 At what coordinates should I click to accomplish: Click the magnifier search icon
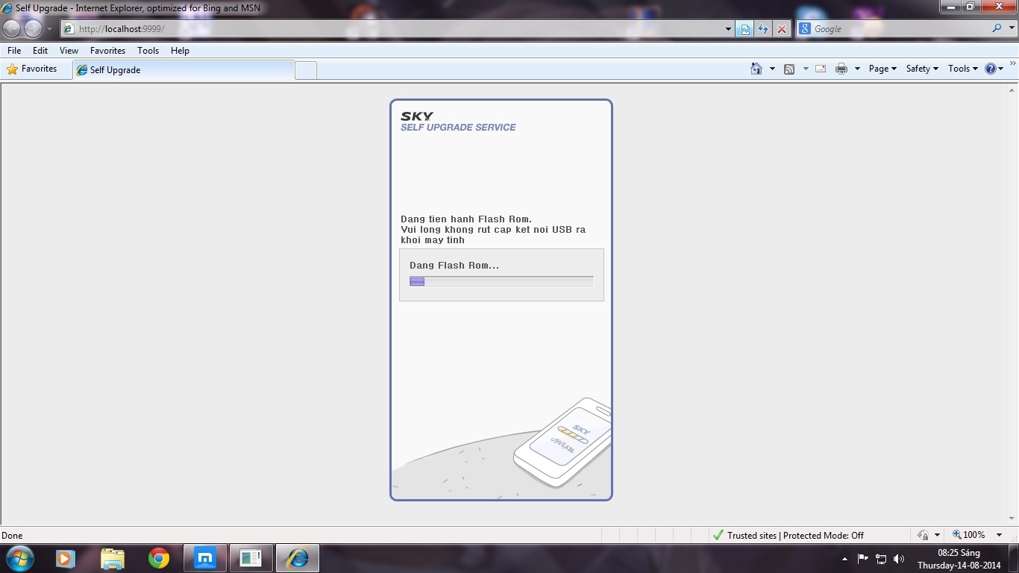tap(997, 28)
